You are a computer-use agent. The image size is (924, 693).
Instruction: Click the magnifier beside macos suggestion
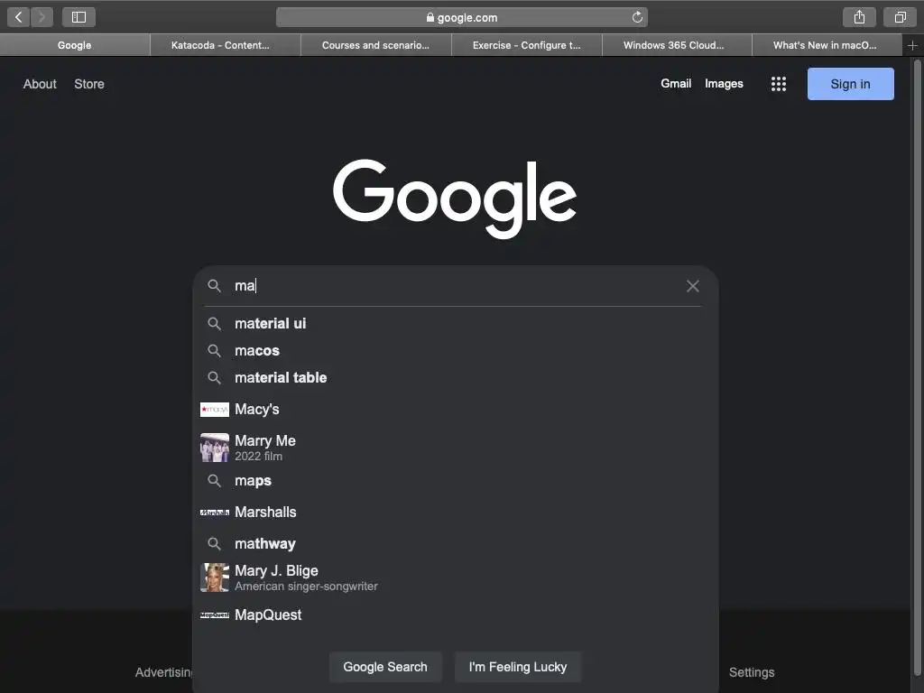click(215, 351)
